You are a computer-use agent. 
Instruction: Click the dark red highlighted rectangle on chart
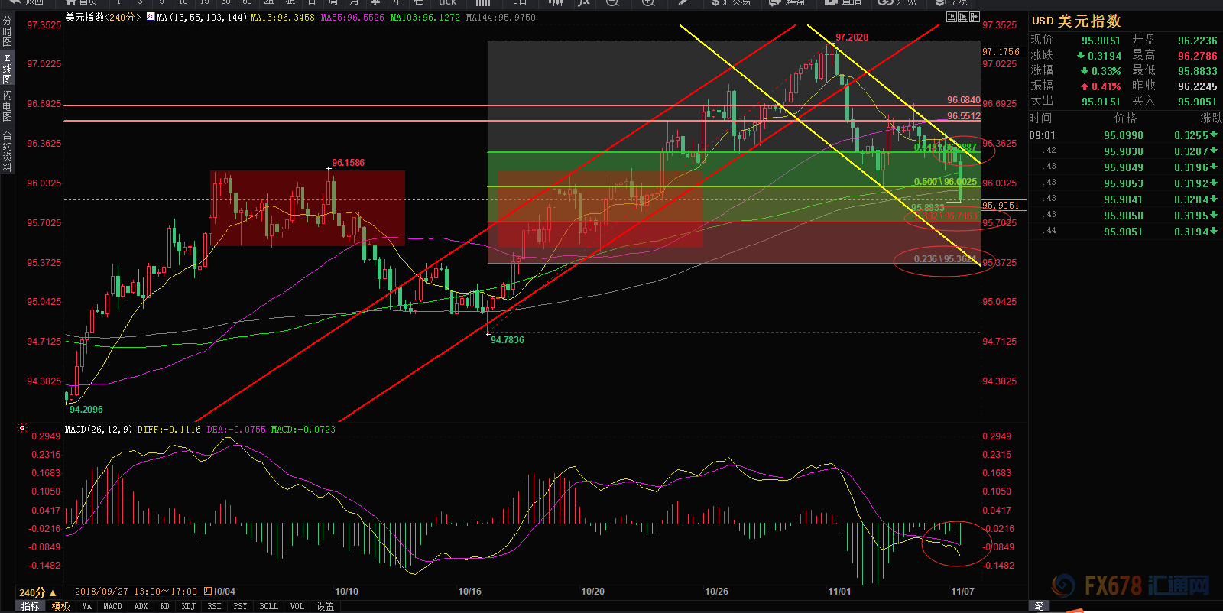point(307,207)
